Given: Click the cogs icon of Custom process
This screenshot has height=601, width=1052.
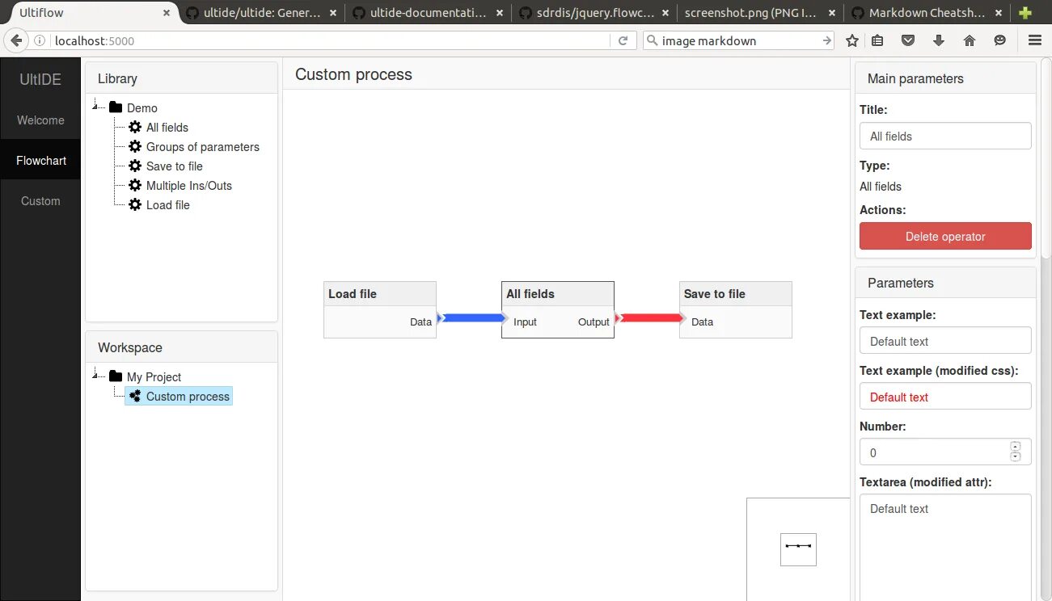Looking at the screenshot, I should 135,396.
